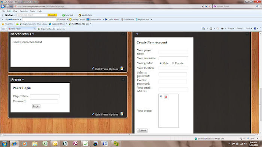The image size is (262, 147).
Task: Open the Edit menu
Action: coord(9,11)
